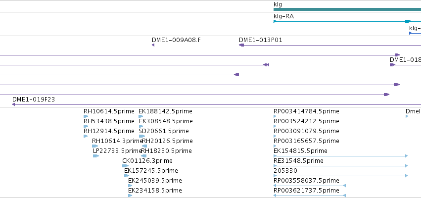Select the EK154815.5prime alignment line

341,156
